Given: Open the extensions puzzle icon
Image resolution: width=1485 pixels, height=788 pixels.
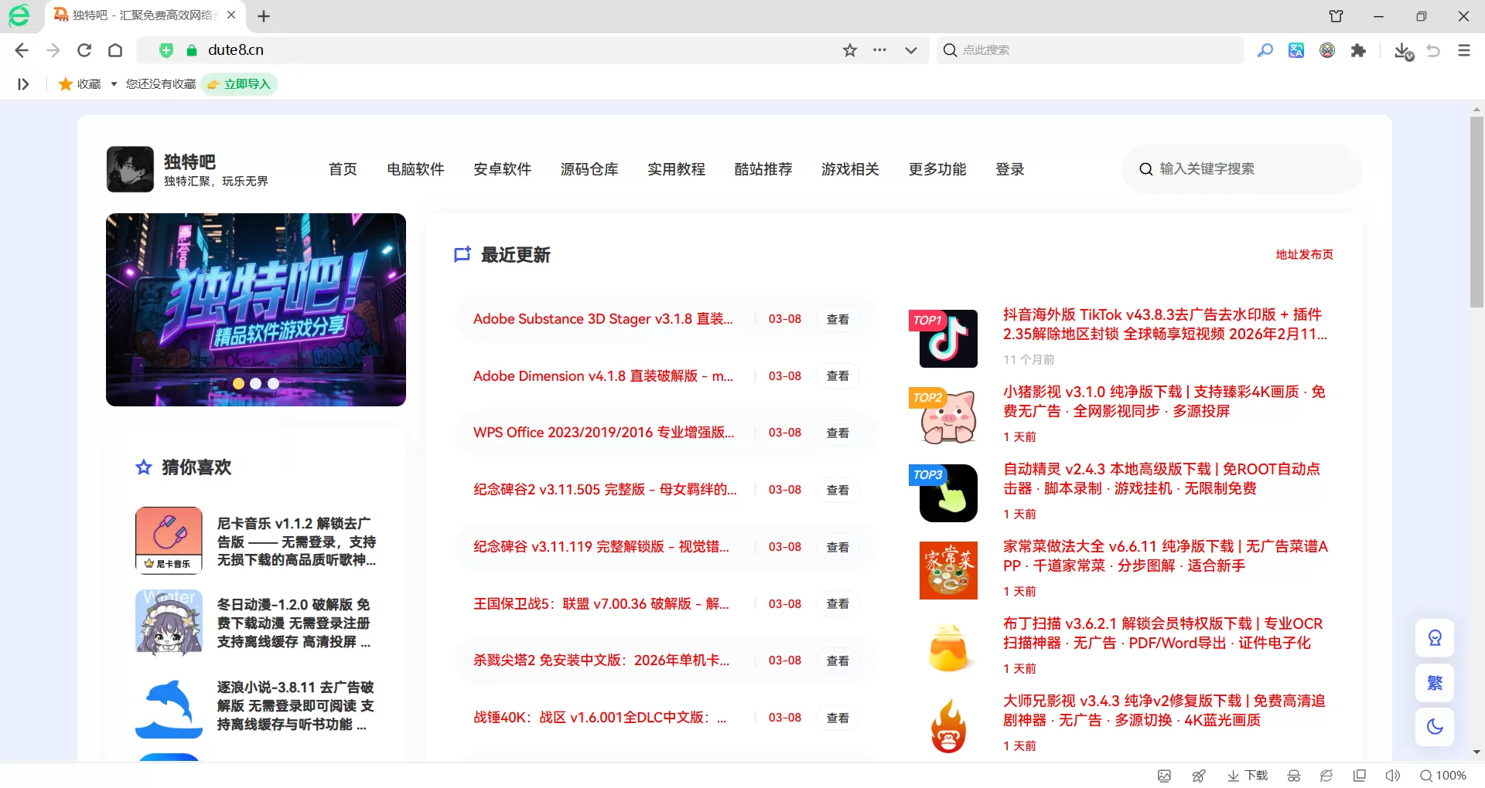Looking at the screenshot, I should click(1359, 50).
